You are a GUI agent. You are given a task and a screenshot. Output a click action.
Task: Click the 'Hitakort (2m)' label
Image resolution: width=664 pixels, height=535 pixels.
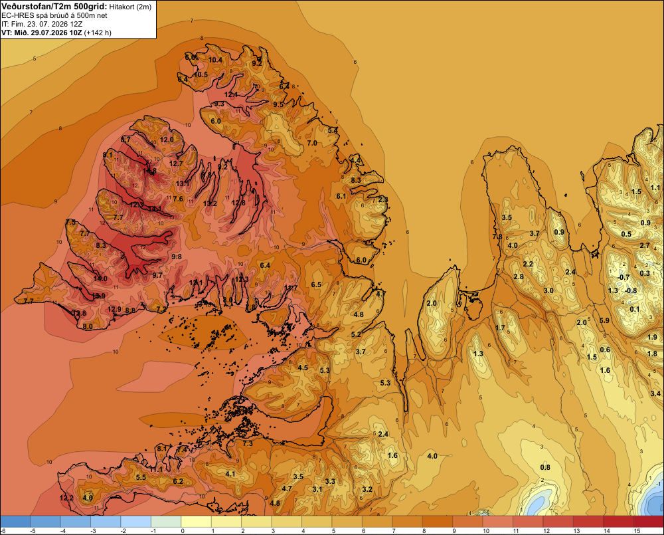[x=130, y=7]
